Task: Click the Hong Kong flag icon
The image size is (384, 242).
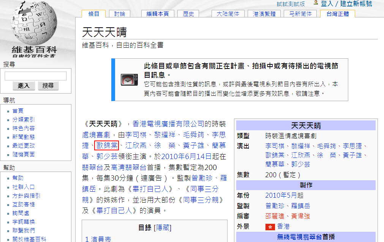Action: pyautogui.click(x=270, y=227)
